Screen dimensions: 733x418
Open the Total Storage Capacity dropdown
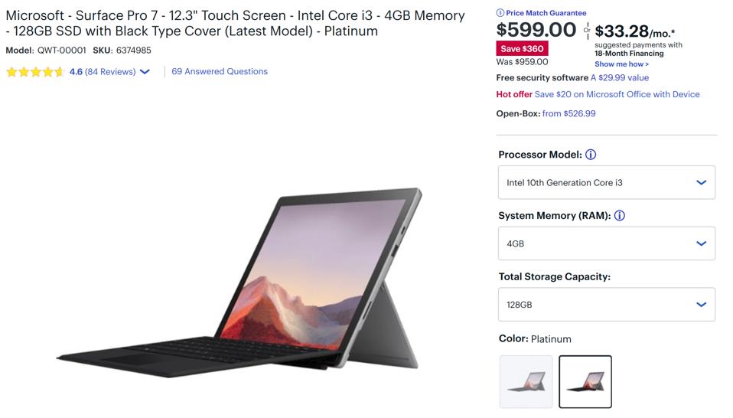[606, 305]
